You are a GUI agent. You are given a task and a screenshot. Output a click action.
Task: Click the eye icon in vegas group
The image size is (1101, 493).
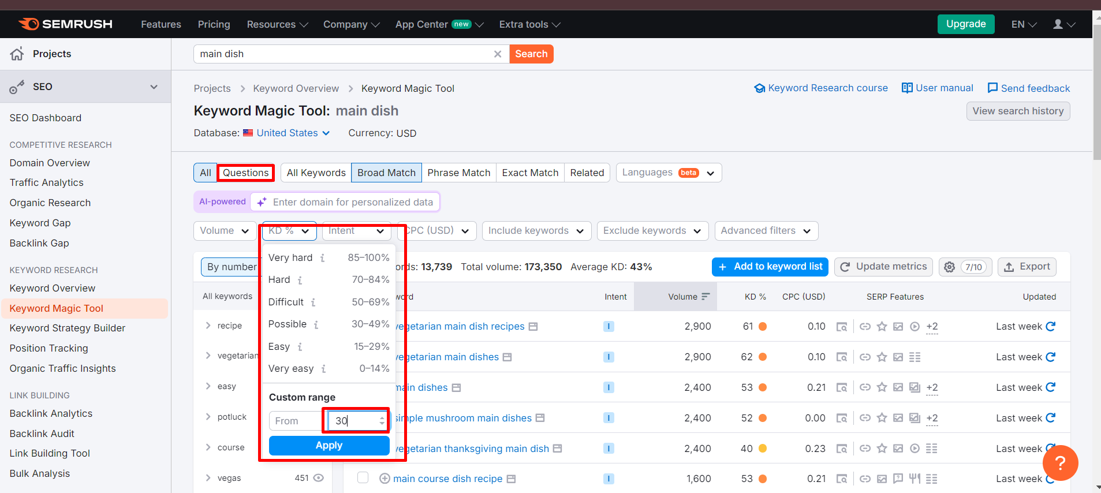point(318,478)
